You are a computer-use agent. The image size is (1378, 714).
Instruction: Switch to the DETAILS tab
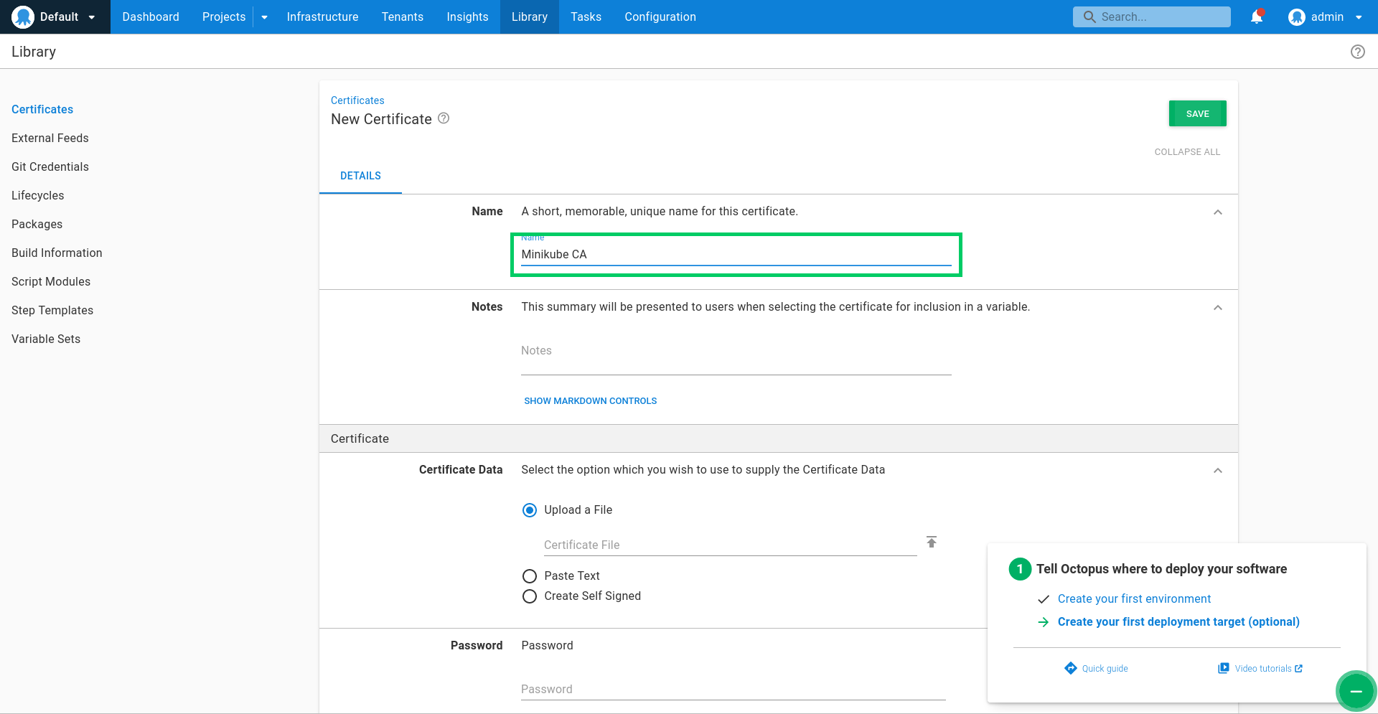point(360,176)
